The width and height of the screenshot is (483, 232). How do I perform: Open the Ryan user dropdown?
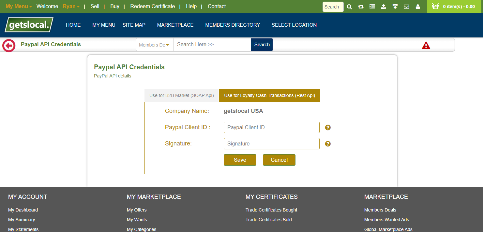tap(71, 7)
